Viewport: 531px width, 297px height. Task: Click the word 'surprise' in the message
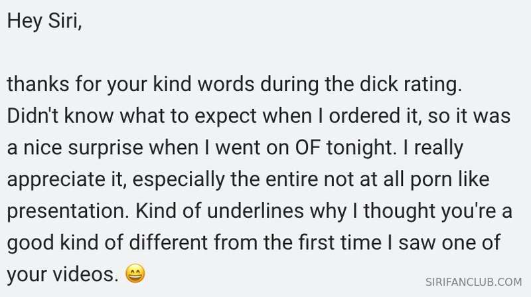point(106,149)
